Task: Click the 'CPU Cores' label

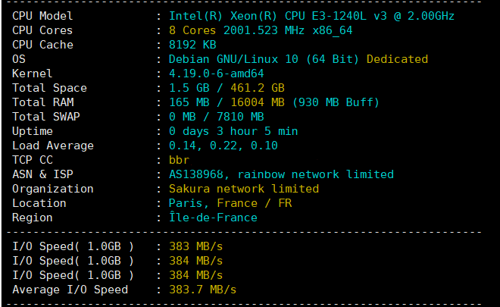Action: pyautogui.click(x=42, y=30)
